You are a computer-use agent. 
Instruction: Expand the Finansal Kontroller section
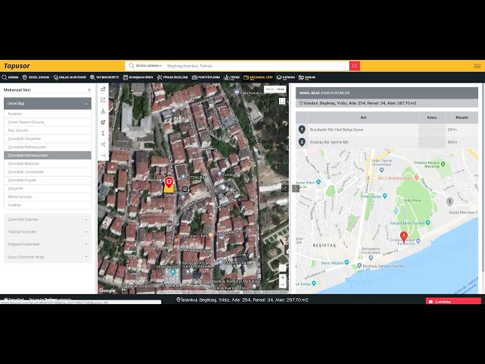tap(47, 232)
